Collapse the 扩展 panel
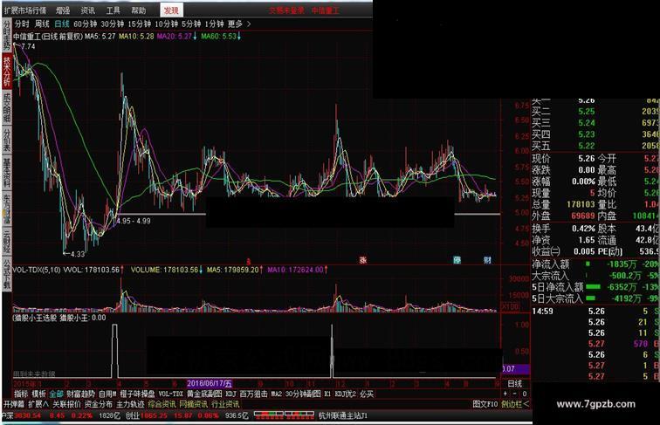Screen dimensions: 660x425 38,404
